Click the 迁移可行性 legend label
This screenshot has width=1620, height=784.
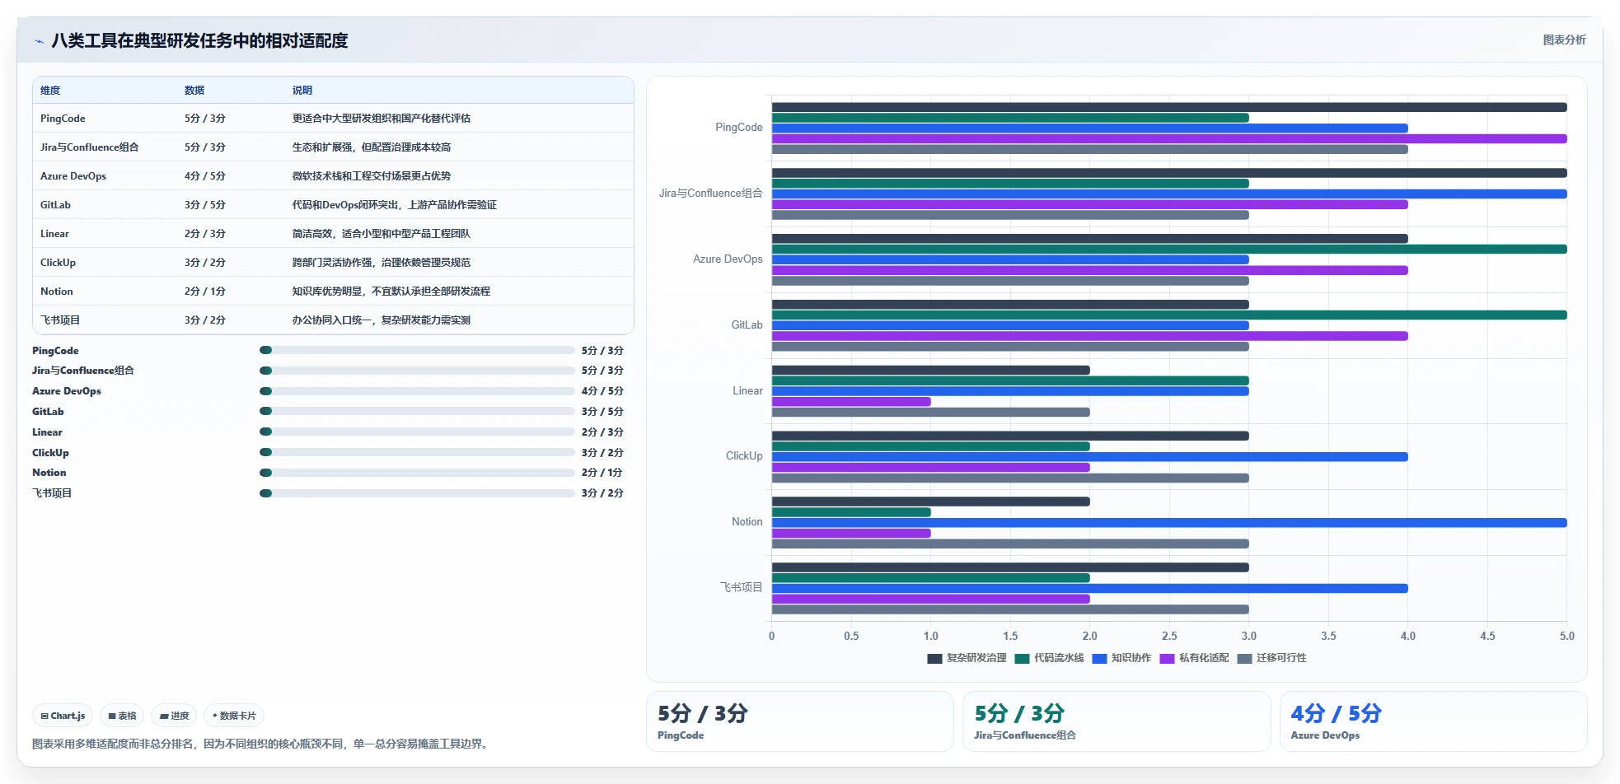[x=1281, y=658]
